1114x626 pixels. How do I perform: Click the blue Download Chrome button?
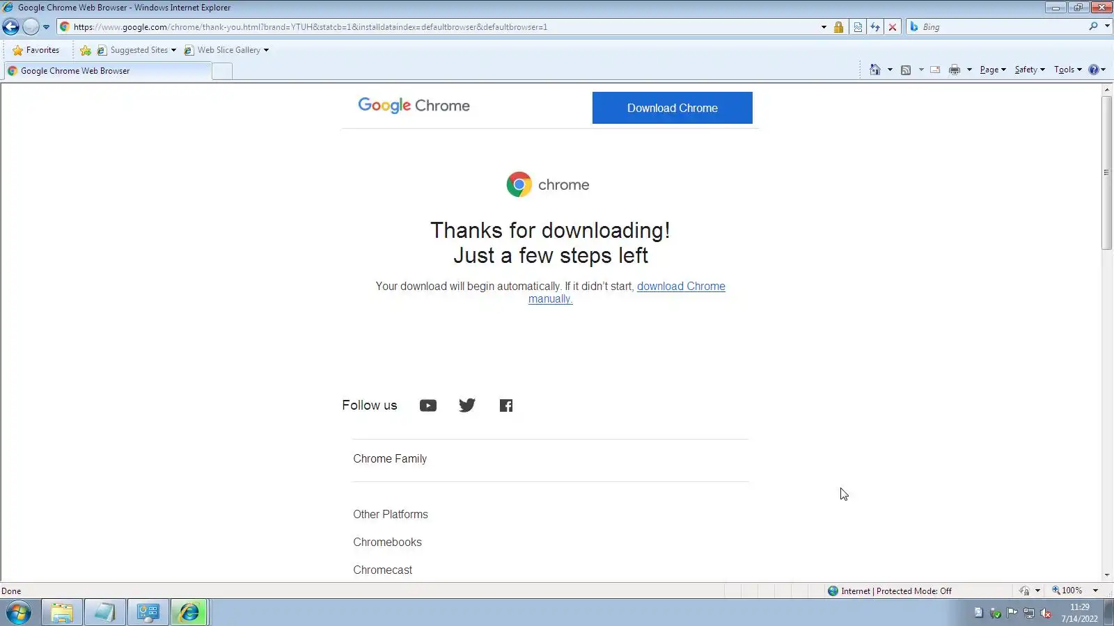click(x=672, y=108)
